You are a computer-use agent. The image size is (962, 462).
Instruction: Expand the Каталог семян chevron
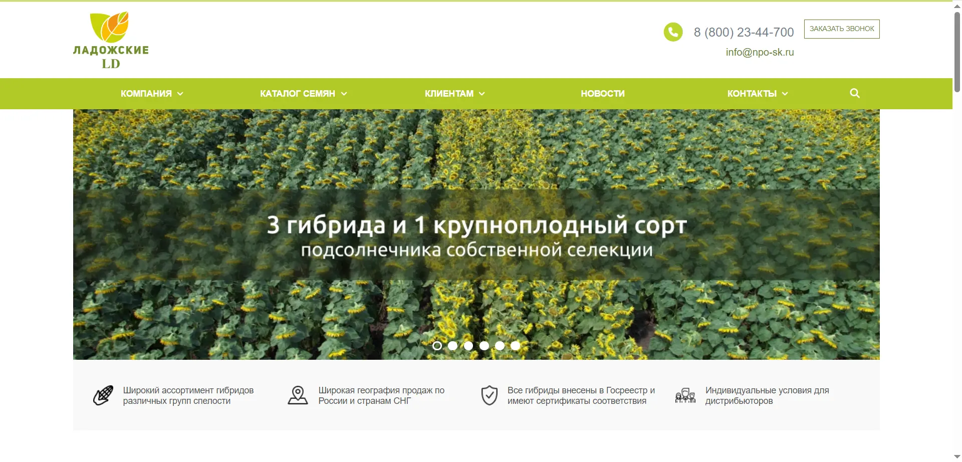click(x=344, y=94)
